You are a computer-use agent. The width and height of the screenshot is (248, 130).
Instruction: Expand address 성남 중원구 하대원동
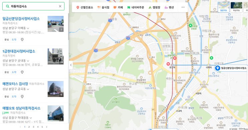click(17, 118)
